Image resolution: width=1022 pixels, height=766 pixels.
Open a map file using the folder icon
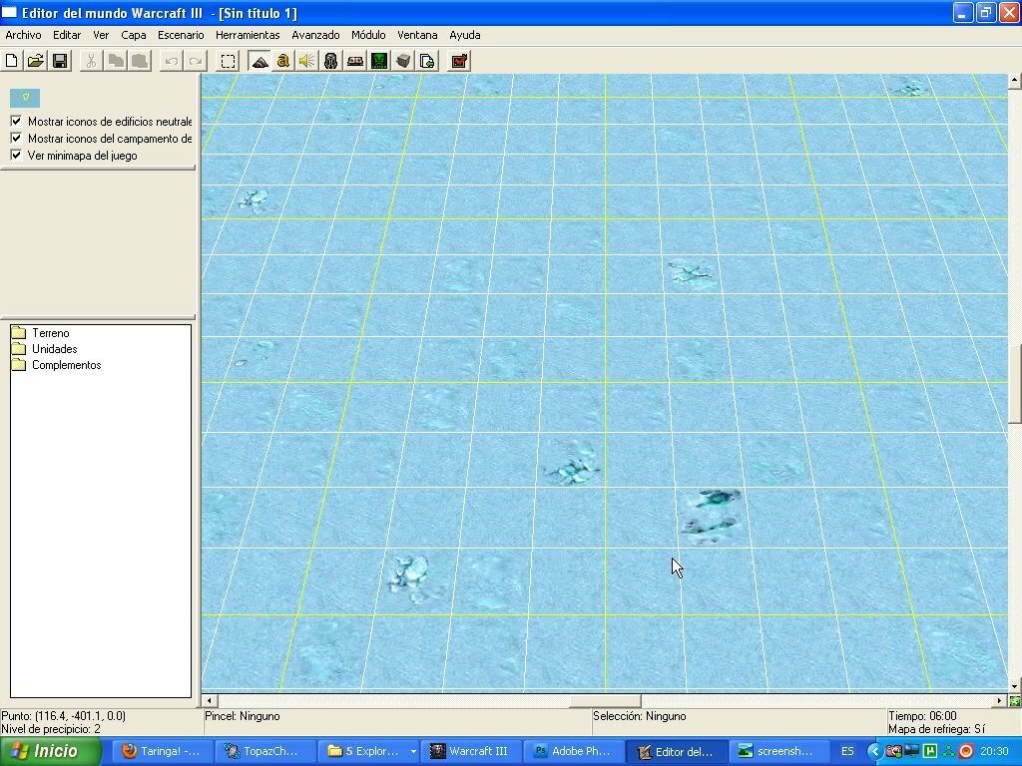click(36, 61)
